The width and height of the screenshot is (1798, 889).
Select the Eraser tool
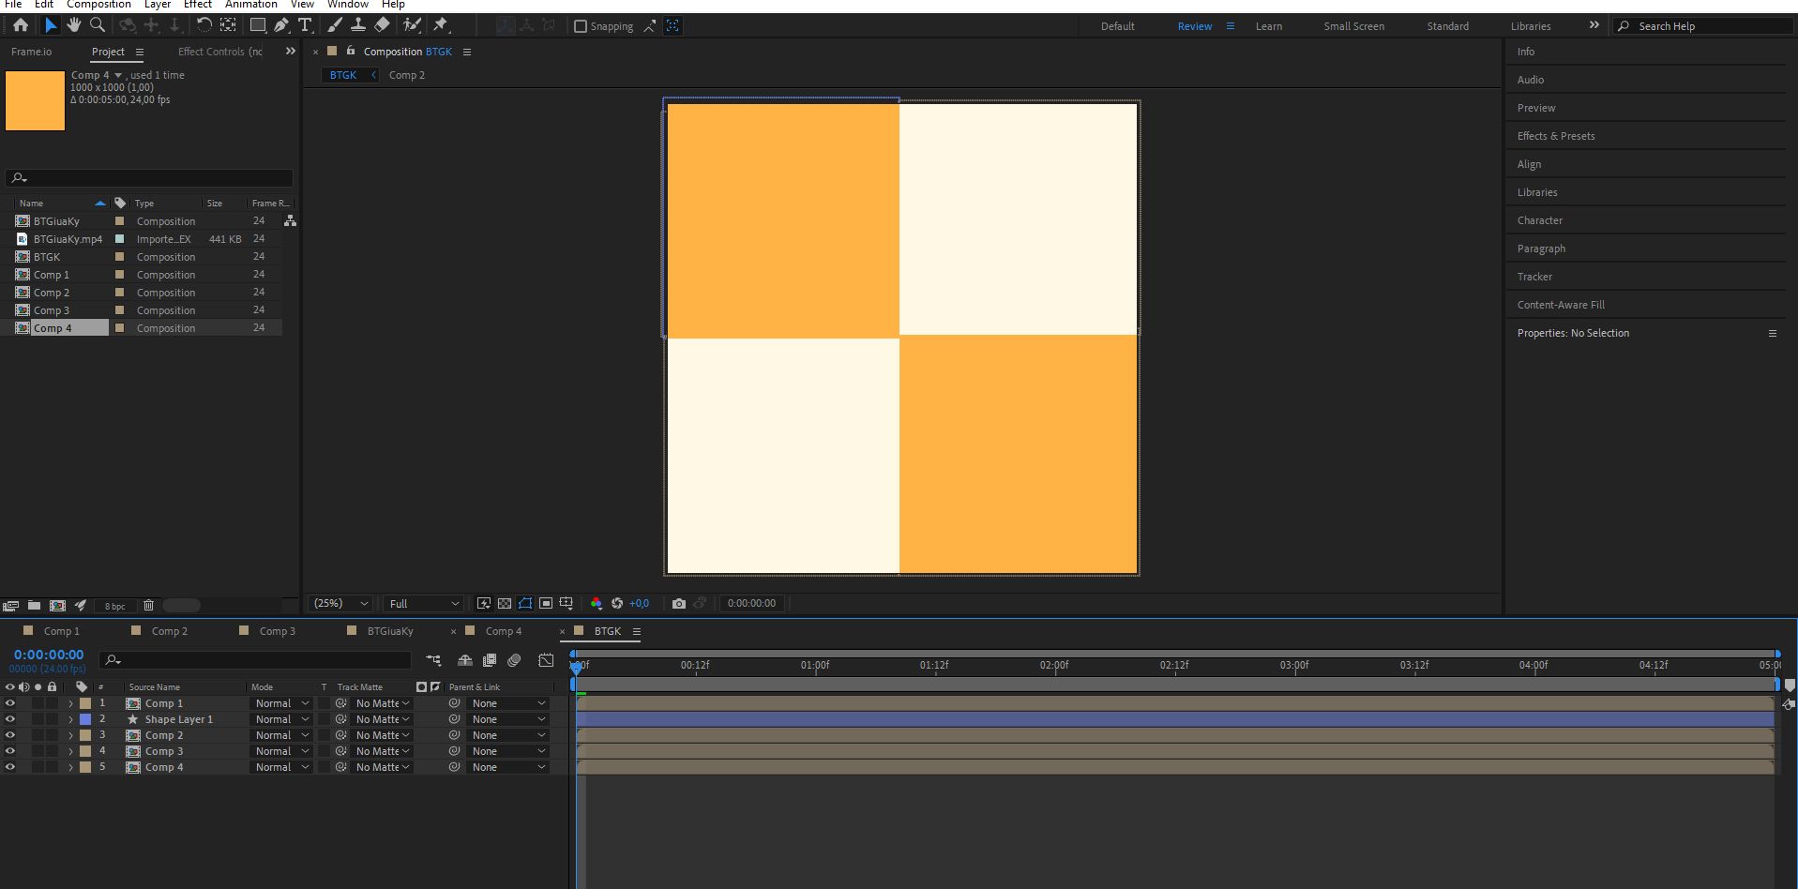tap(382, 25)
